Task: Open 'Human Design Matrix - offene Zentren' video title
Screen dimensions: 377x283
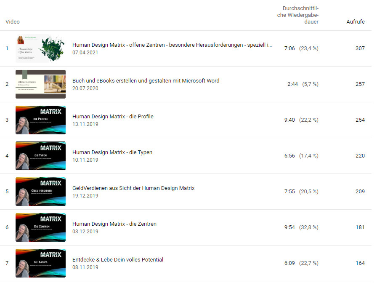Action: (172, 45)
